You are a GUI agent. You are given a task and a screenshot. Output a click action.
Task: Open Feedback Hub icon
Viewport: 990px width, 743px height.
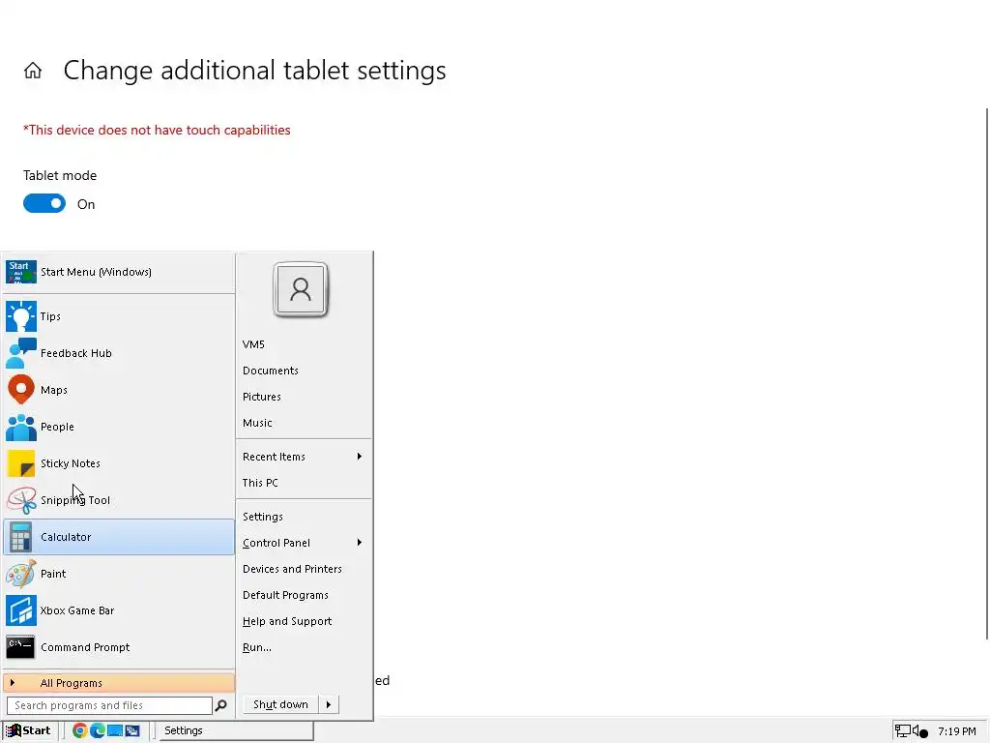(21, 352)
